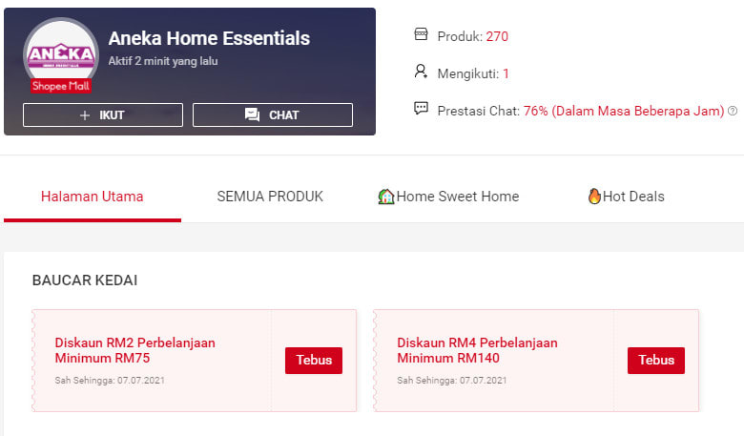The height and width of the screenshot is (436, 744).
Task: Click the Aneka Home Essentials shop name
Action: point(209,38)
